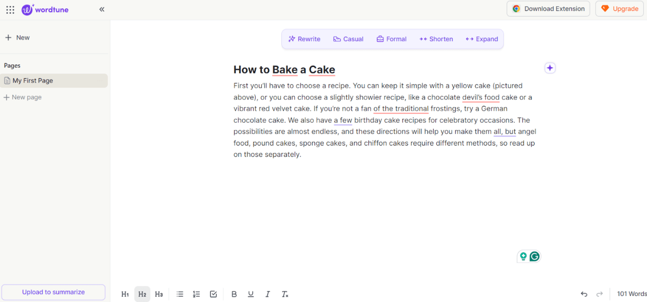Click the green lightbulb suggestion icon

click(523, 256)
